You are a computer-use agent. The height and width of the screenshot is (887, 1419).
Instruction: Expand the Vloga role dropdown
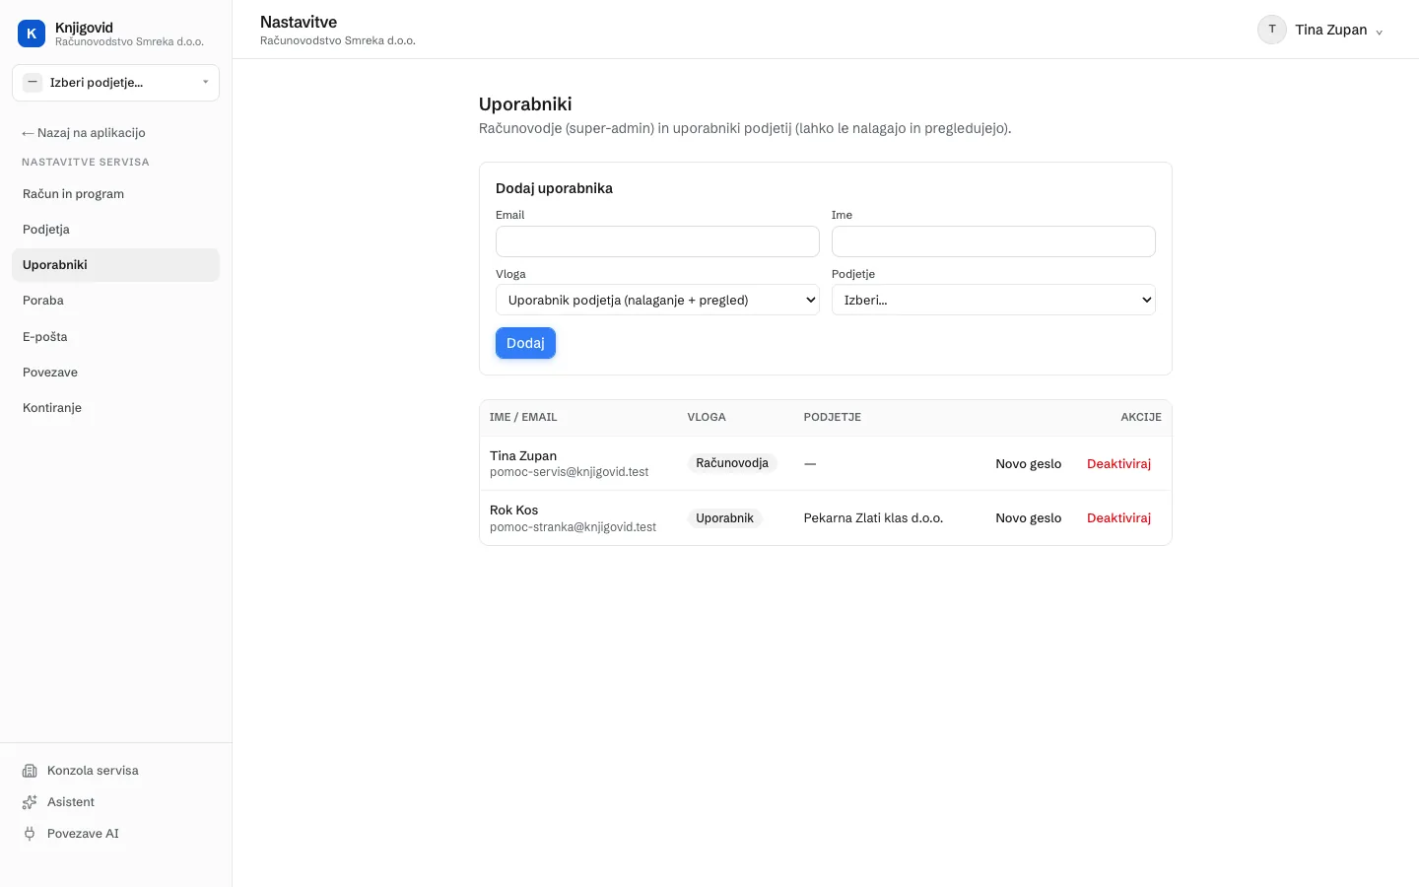tap(657, 300)
